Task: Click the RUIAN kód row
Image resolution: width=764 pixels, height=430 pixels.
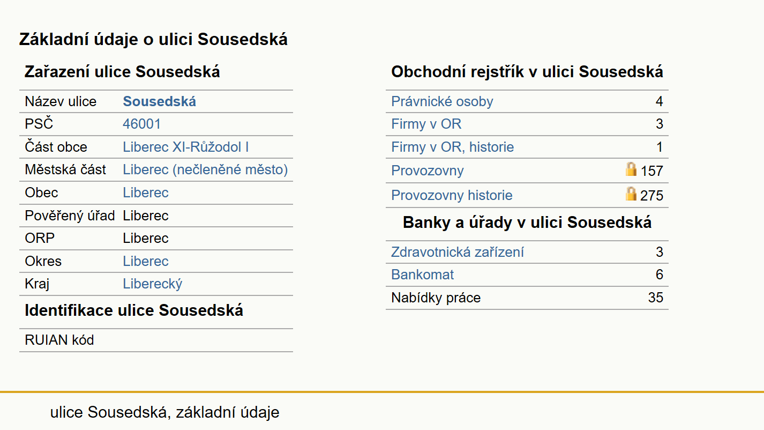Action: (156, 340)
